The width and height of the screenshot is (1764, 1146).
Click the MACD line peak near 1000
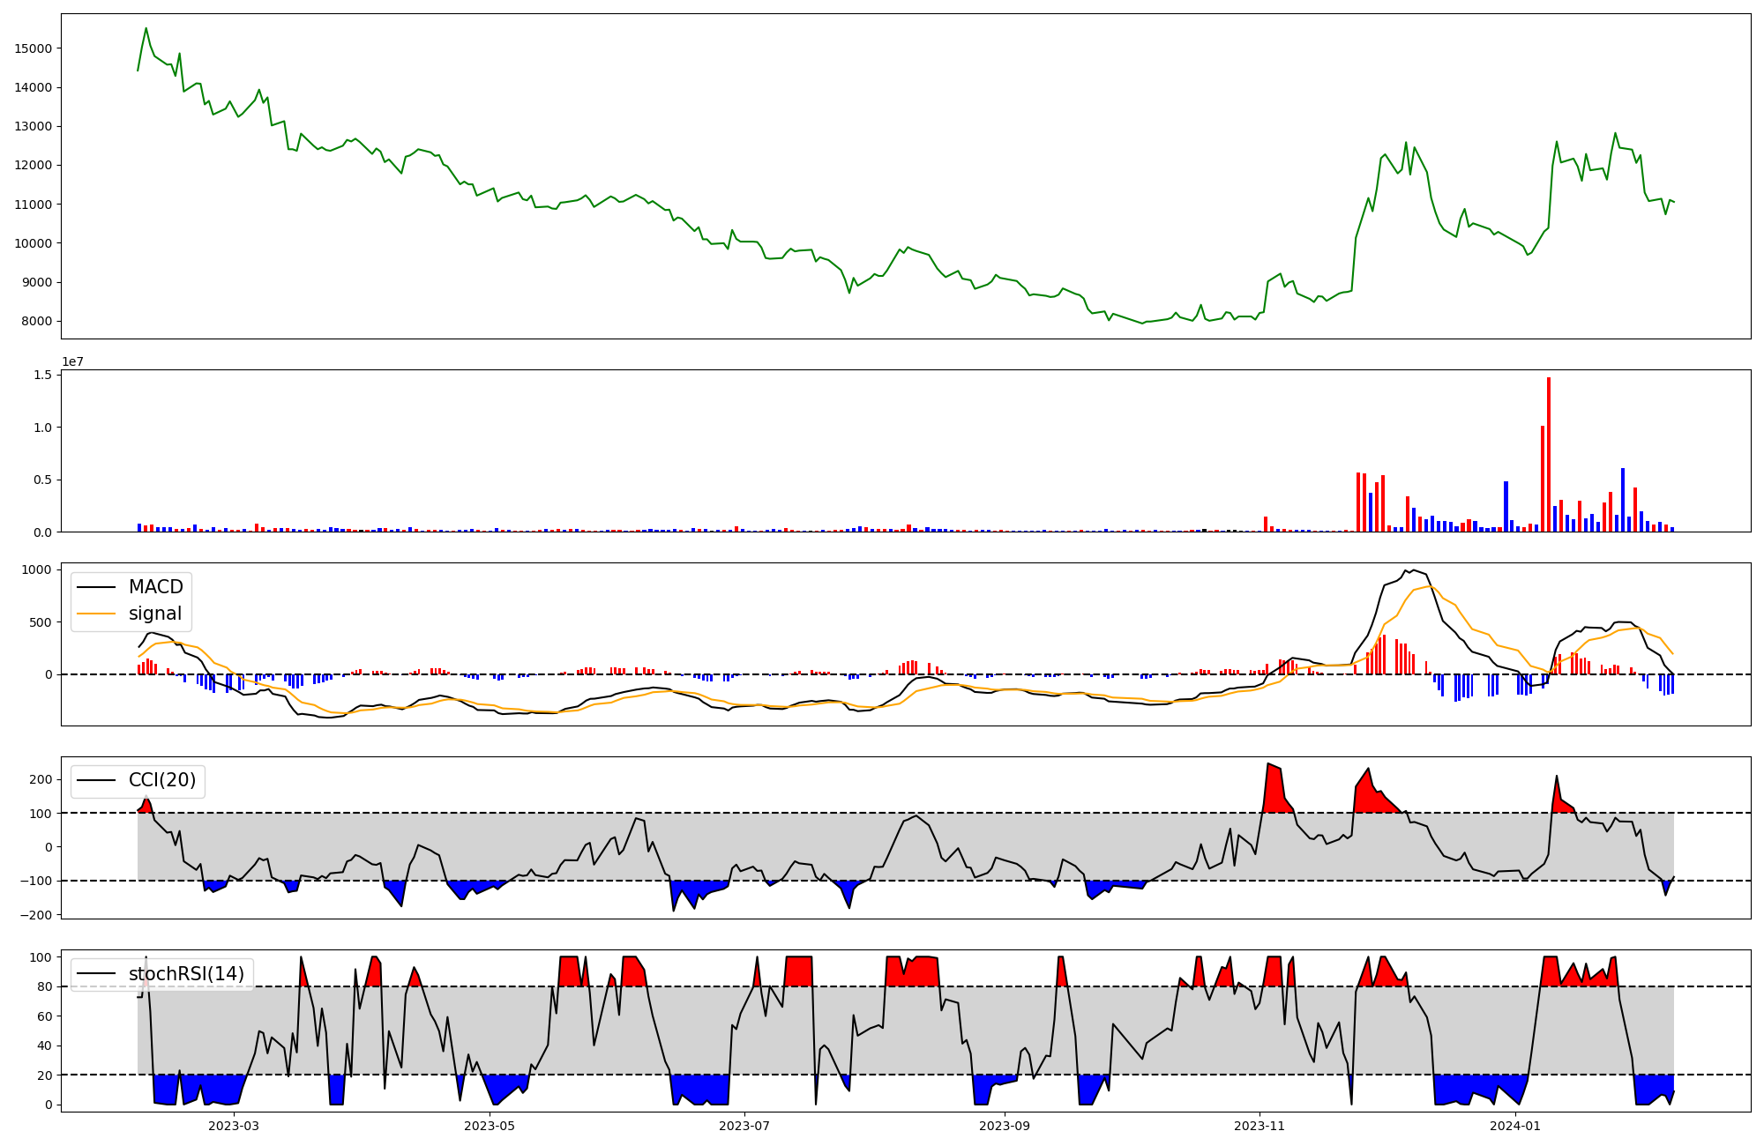point(1412,570)
